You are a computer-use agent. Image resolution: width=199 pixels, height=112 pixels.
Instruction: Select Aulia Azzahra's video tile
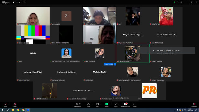point(33,16)
